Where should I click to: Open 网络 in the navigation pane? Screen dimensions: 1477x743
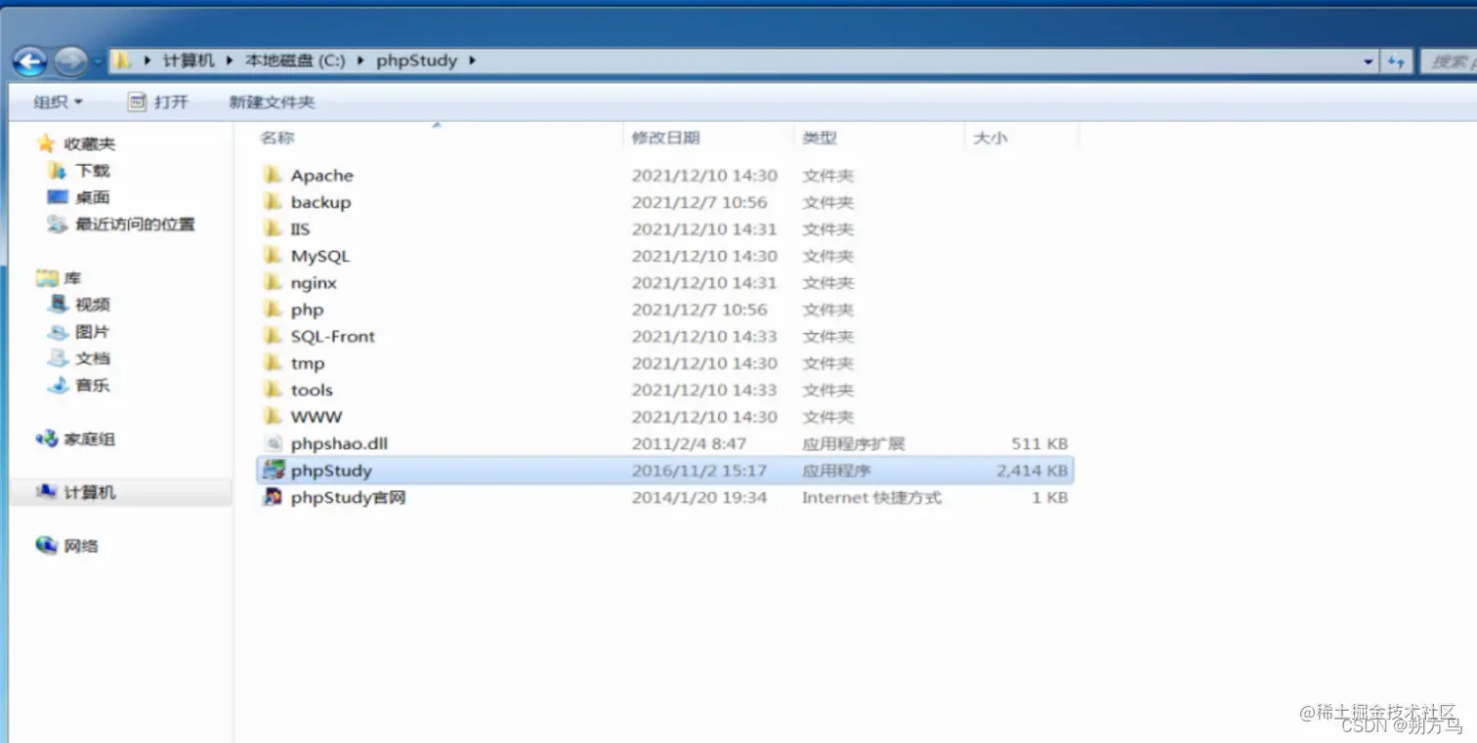point(81,546)
